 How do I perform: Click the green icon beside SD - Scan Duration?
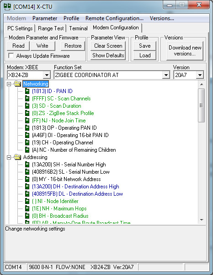[x=27, y=106]
